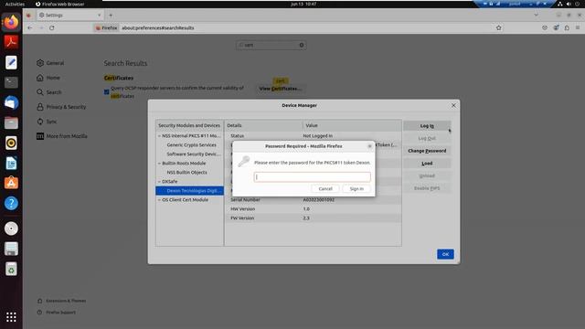The image size is (585, 329).
Task: Open the Privacy & Security category
Action: coord(61,107)
